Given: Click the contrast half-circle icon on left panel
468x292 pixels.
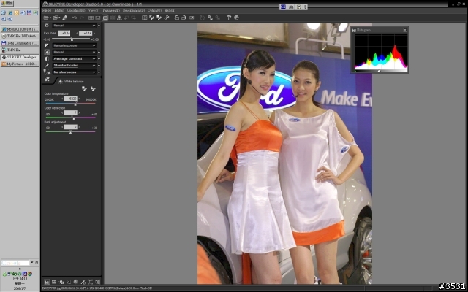Looking at the screenshot, I should click(47, 59).
